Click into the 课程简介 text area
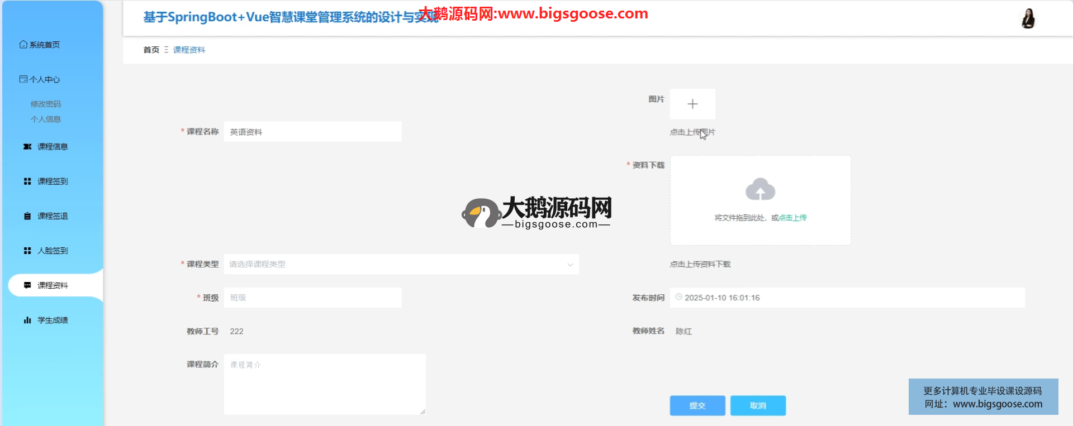This screenshot has width=1073, height=426. click(x=324, y=384)
